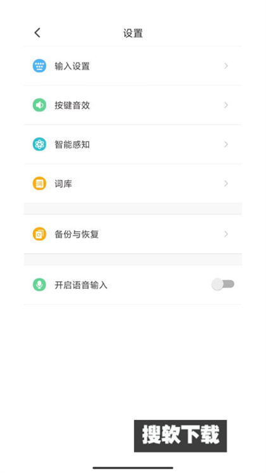Screen dimensions: 266x473
Task: Open the 输入设置 menu entry
Action: (133, 66)
